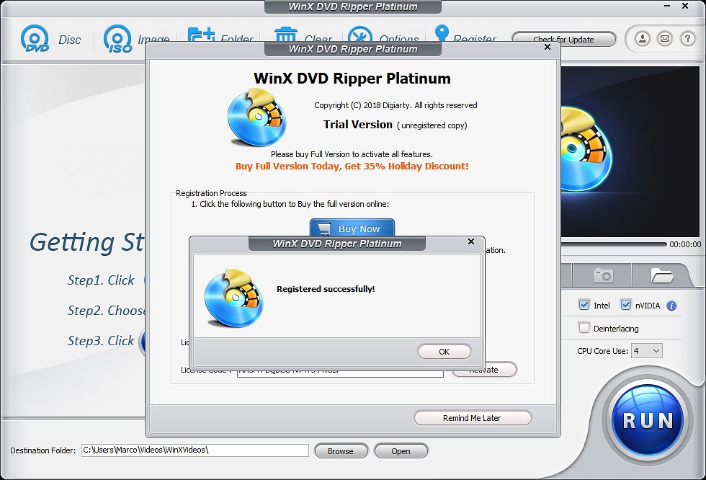Enable the Deinterlacing checkbox
This screenshot has height=480, width=706.
click(584, 328)
